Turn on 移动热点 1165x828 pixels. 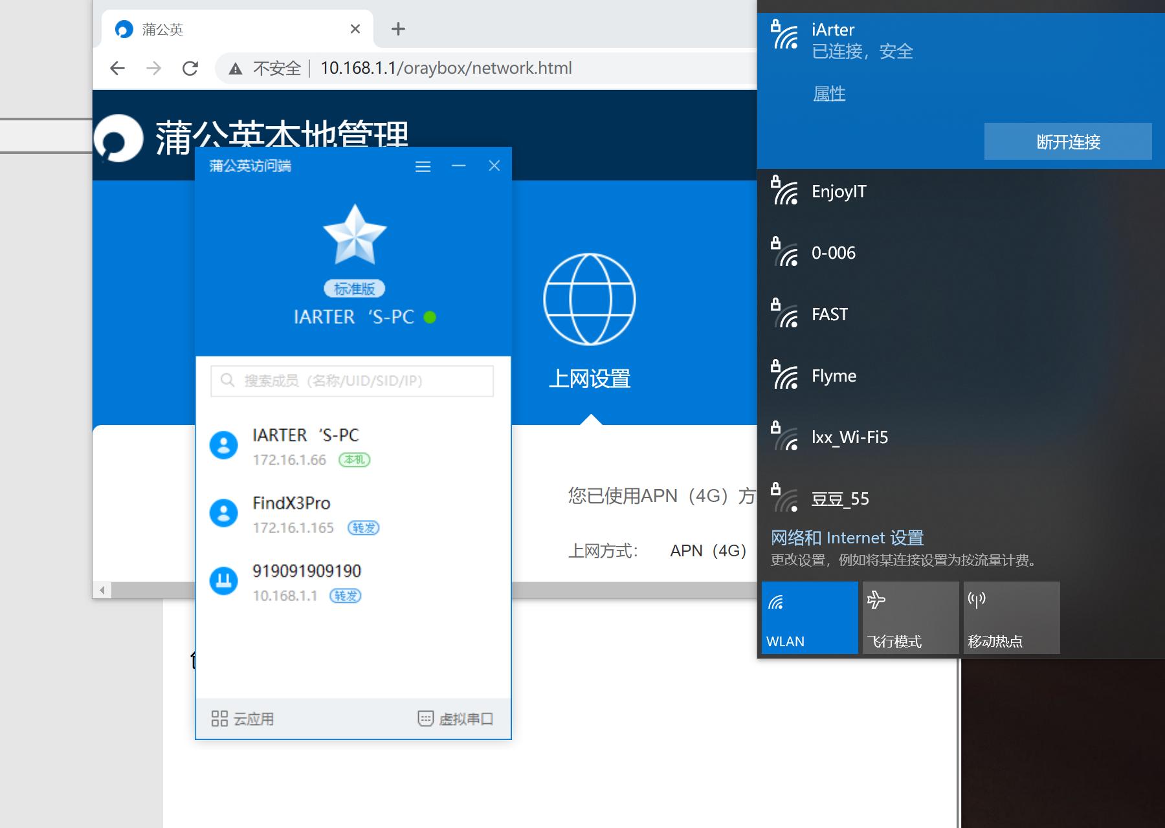(1010, 616)
